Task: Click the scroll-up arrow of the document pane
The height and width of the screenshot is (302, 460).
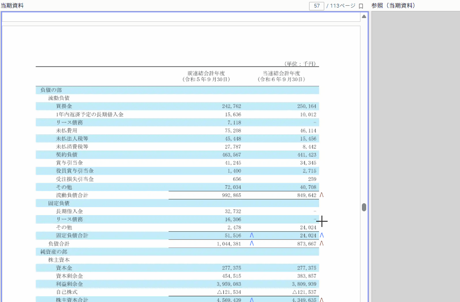Action: pyautogui.click(x=364, y=17)
